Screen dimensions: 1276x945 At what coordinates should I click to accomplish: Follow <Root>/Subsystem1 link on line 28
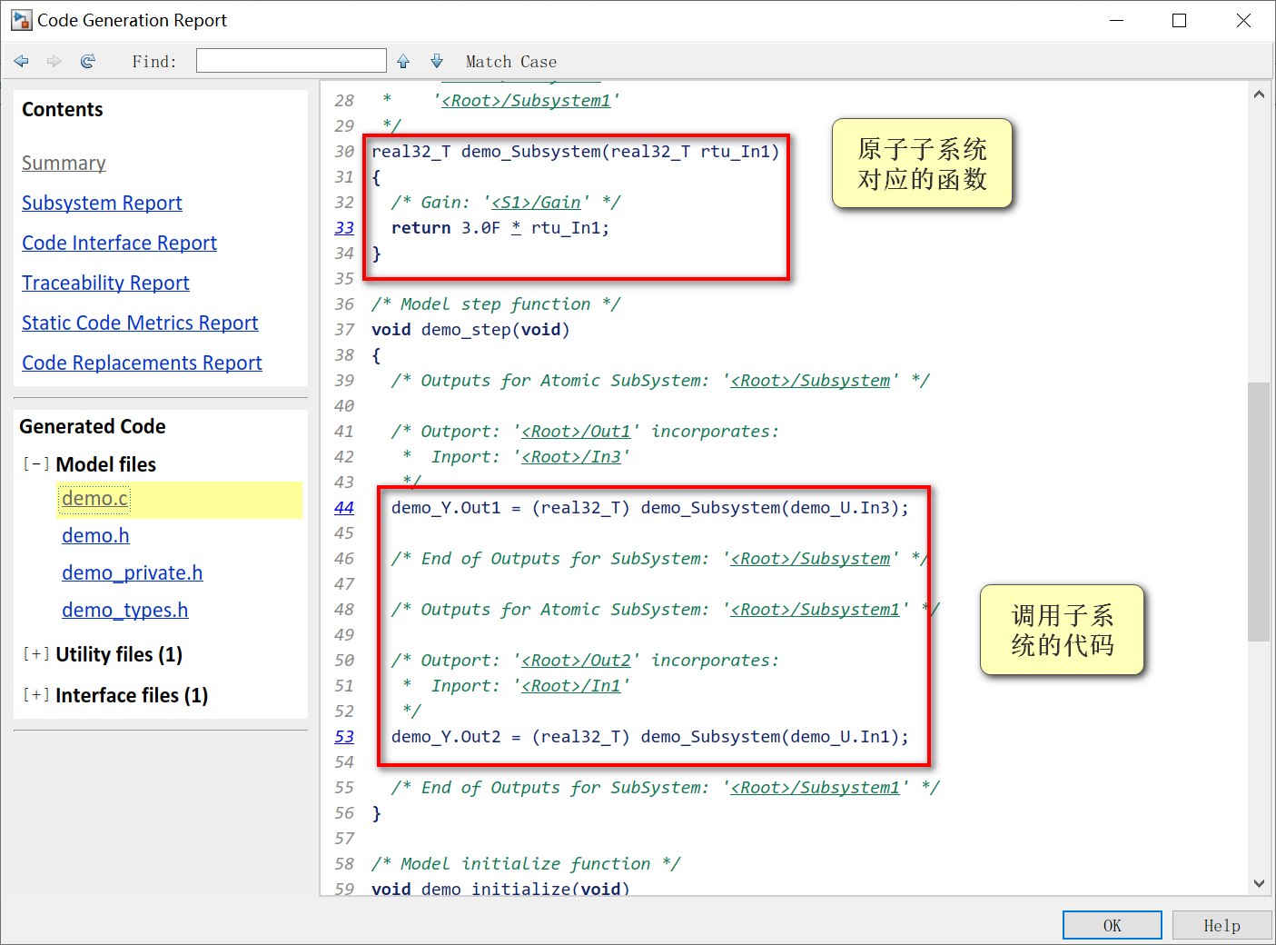pyautogui.click(x=526, y=101)
